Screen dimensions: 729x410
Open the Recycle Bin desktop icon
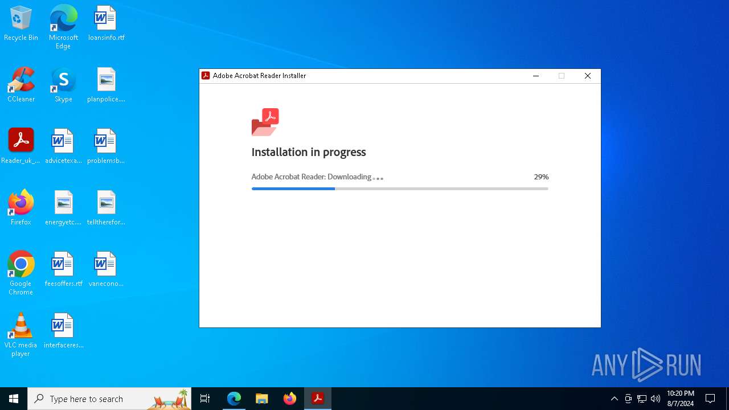[21, 23]
